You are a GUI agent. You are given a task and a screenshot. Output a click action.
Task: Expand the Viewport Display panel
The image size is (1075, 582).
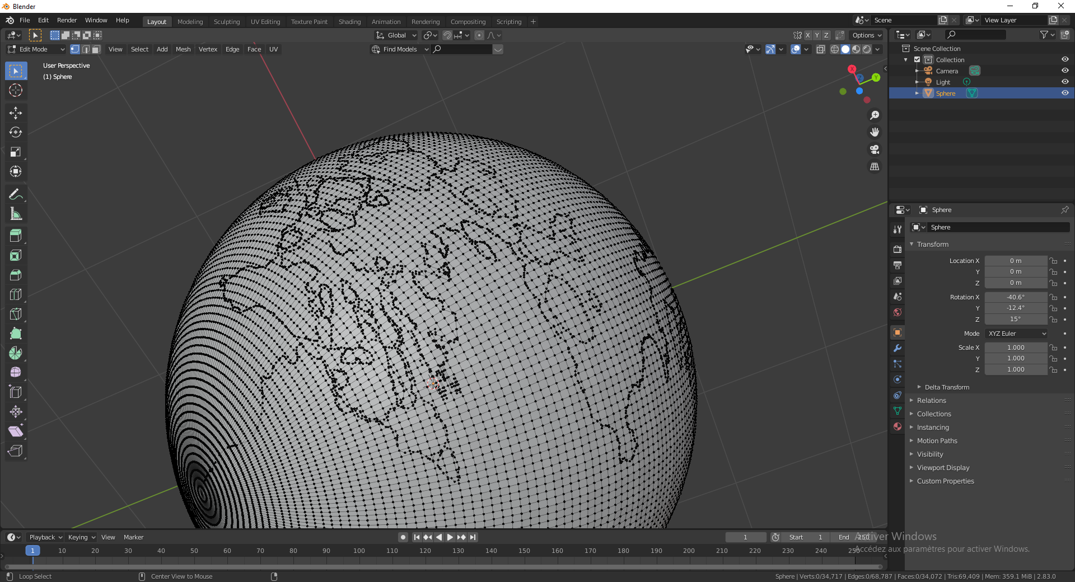943,468
